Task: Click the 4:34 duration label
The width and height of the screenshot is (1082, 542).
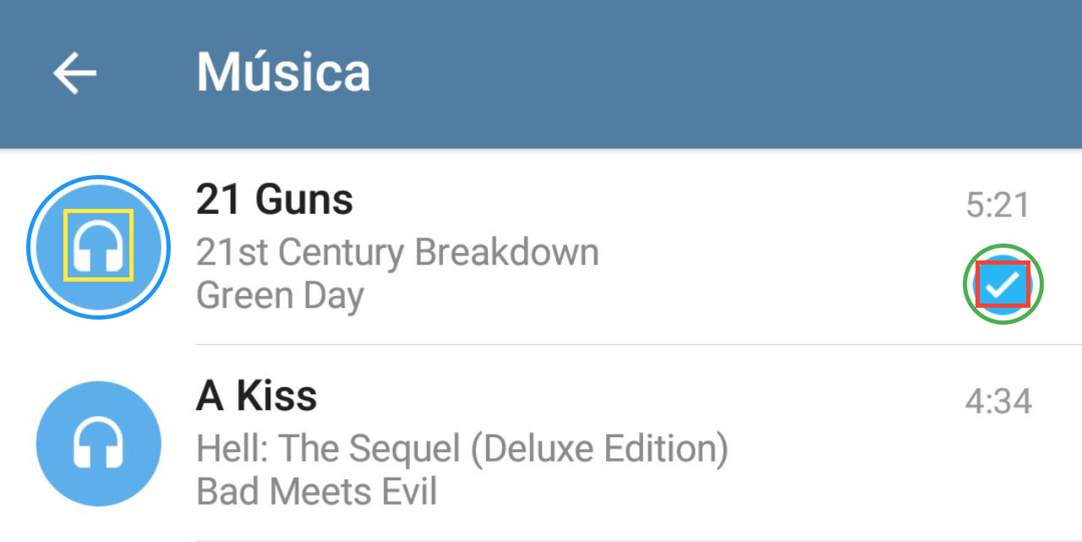Action: click(998, 401)
